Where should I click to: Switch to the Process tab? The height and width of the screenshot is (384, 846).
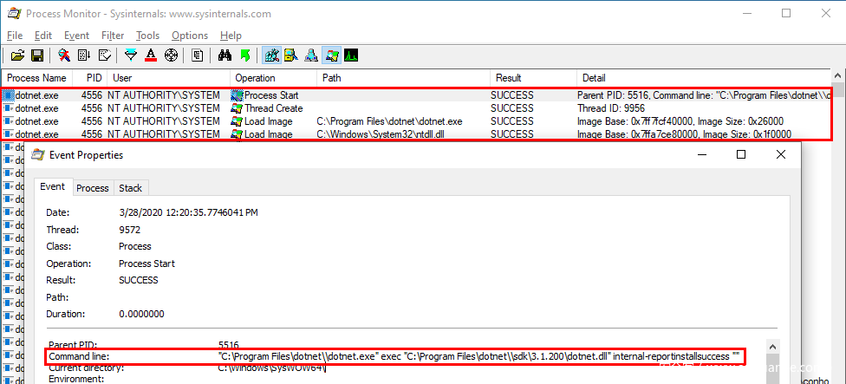[x=93, y=188]
